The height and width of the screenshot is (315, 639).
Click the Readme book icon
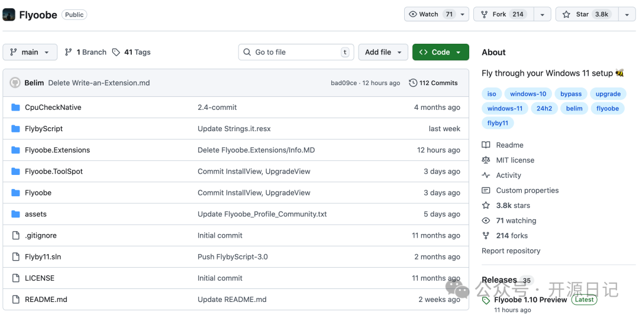(x=486, y=145)
